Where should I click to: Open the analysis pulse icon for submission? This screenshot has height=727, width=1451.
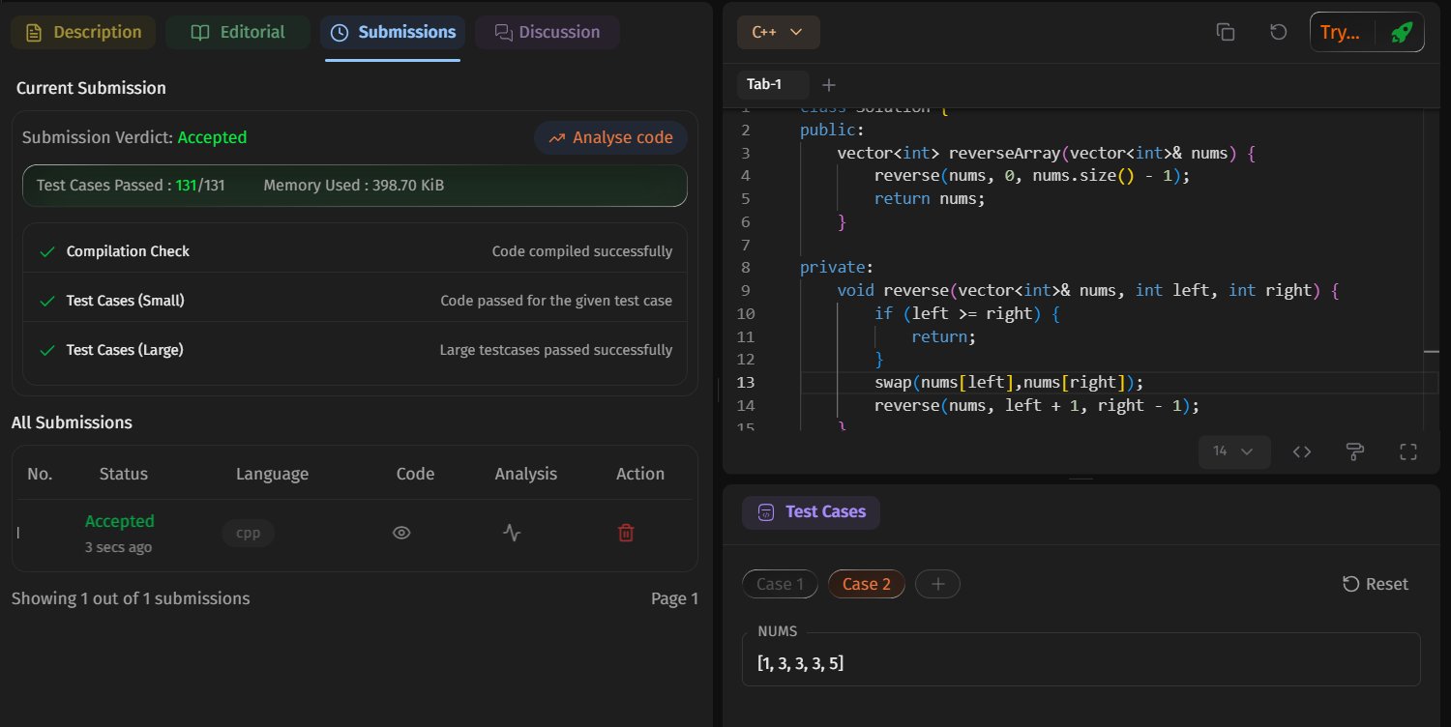click(512, 533)
